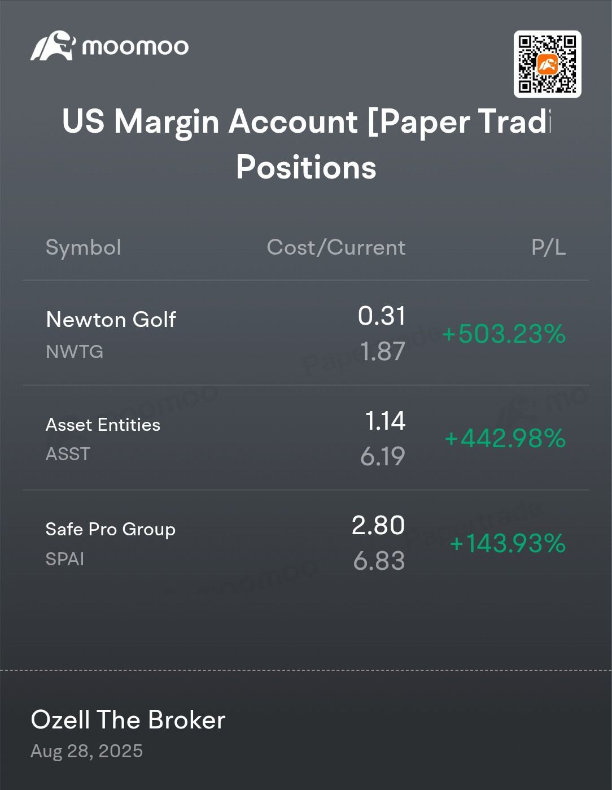This screenshot has height=790, width=612.
Task: Click the Aug 28, 2025 date
Action: tap(87, 751)
